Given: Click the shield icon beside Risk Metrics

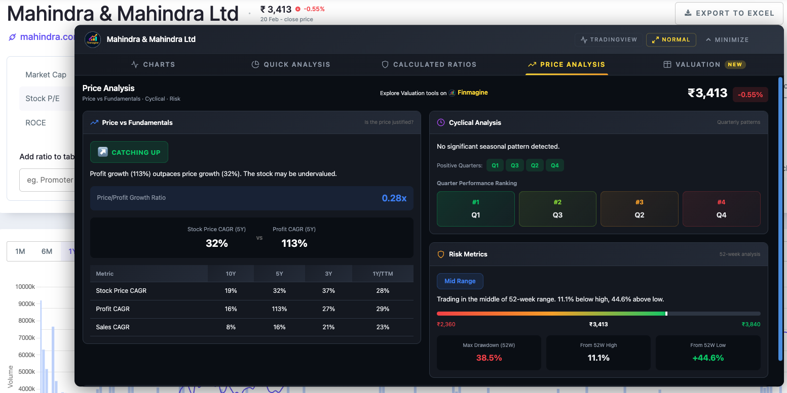Looking at the screenshot, I should pos(440,254).
